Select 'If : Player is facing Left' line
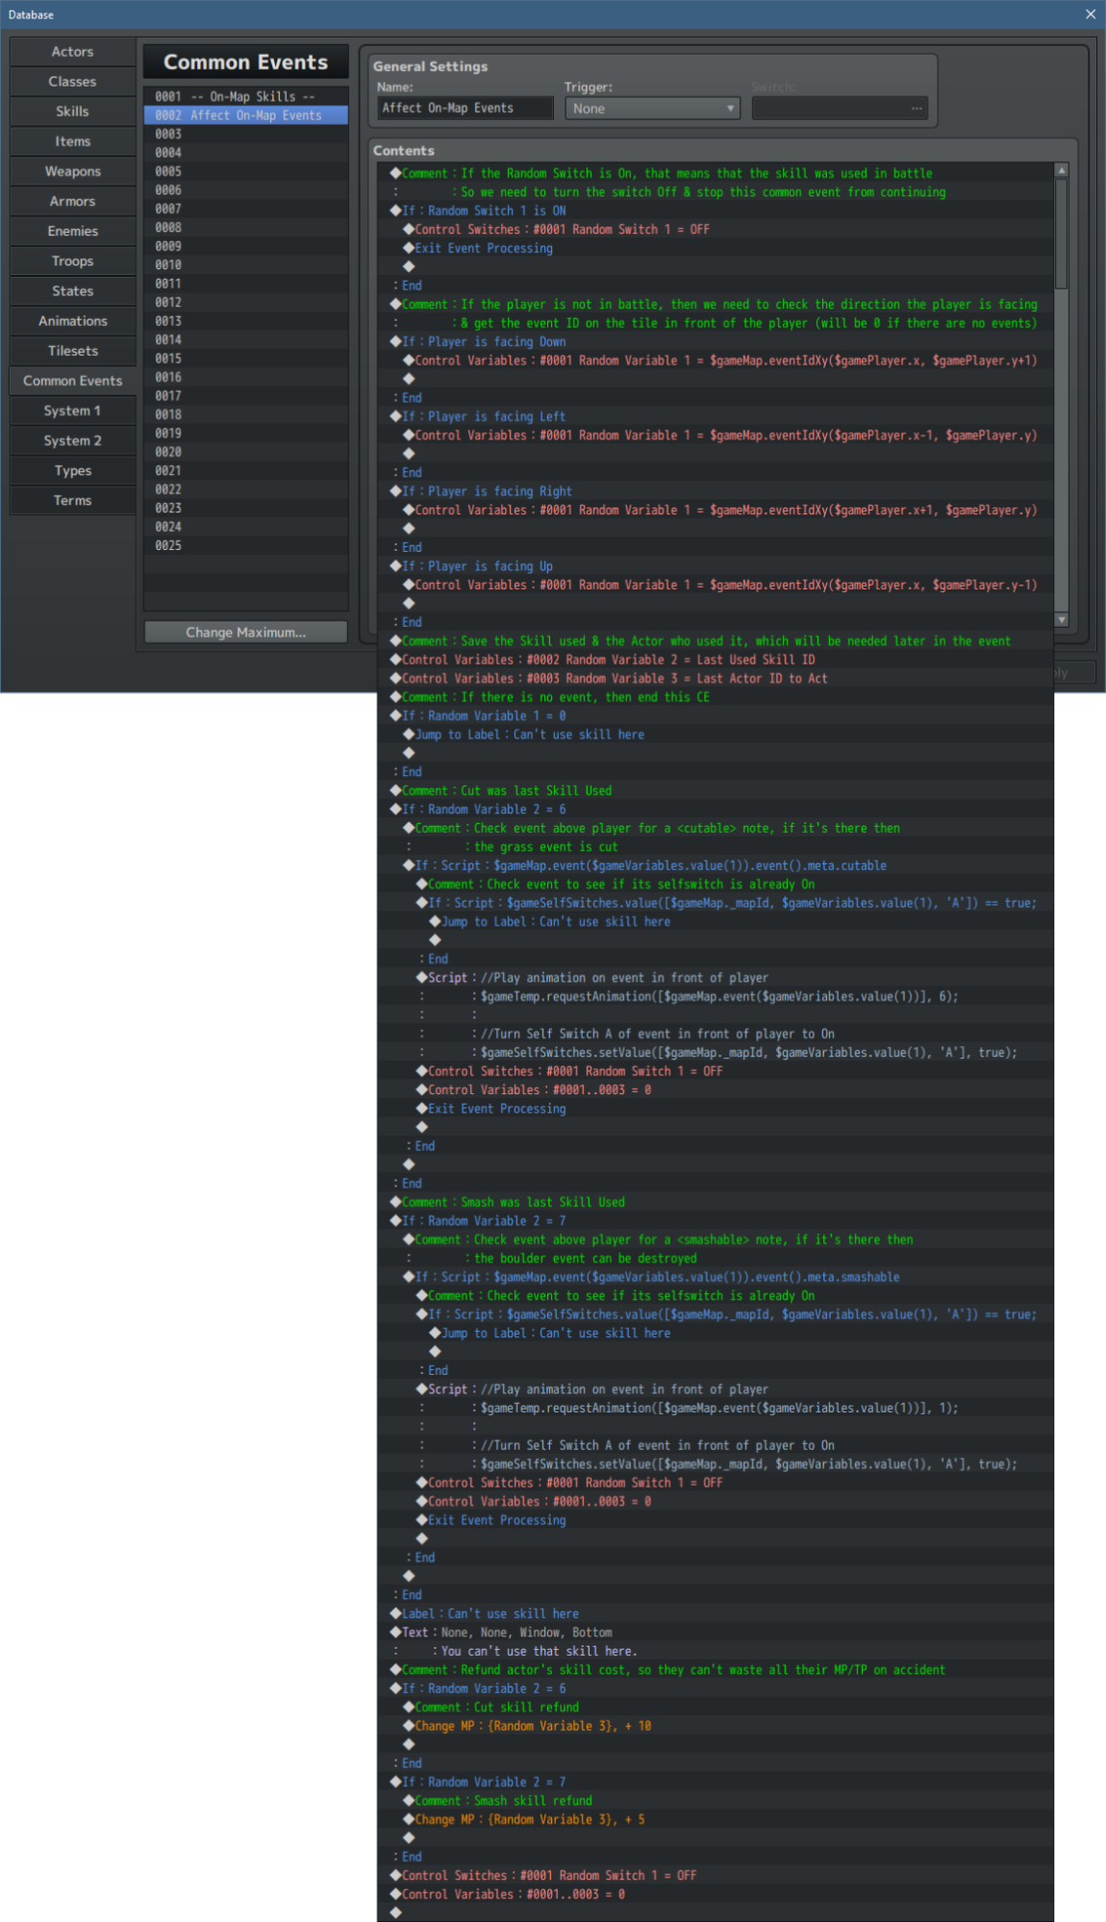 (716, 416)
